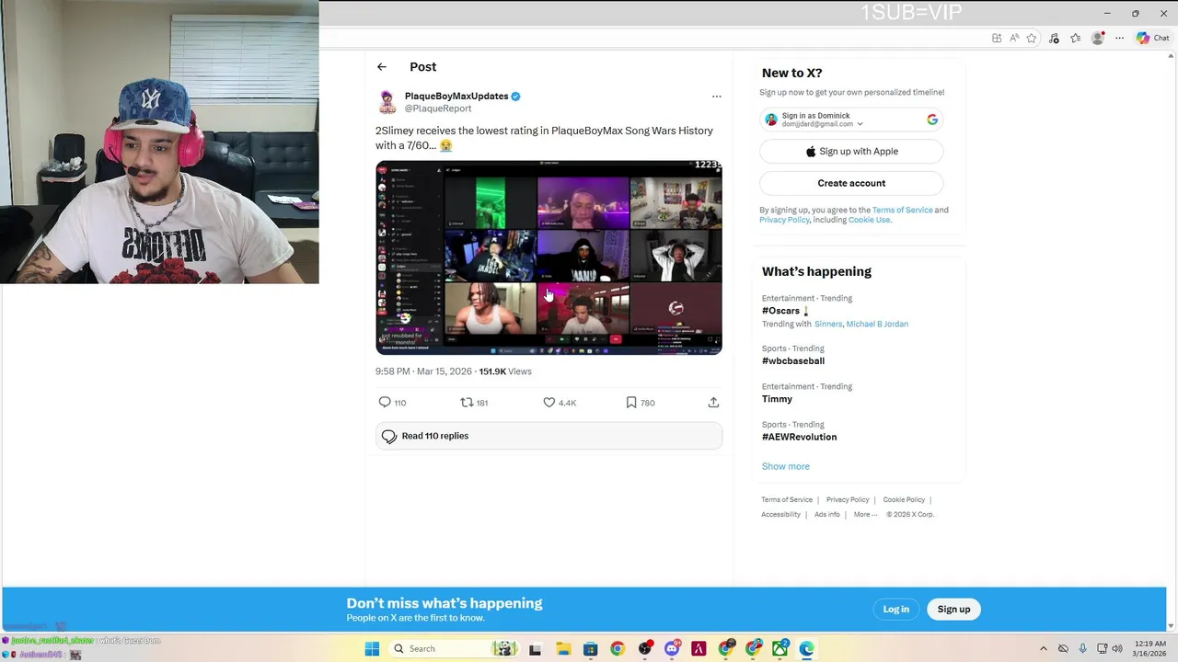Open the PlaqueBoyMaxUpdates display name

coord(456,96)
